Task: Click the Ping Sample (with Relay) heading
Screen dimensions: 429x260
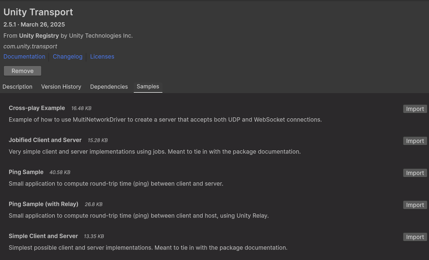Action: pyautogui.click(x=44, y=204)
